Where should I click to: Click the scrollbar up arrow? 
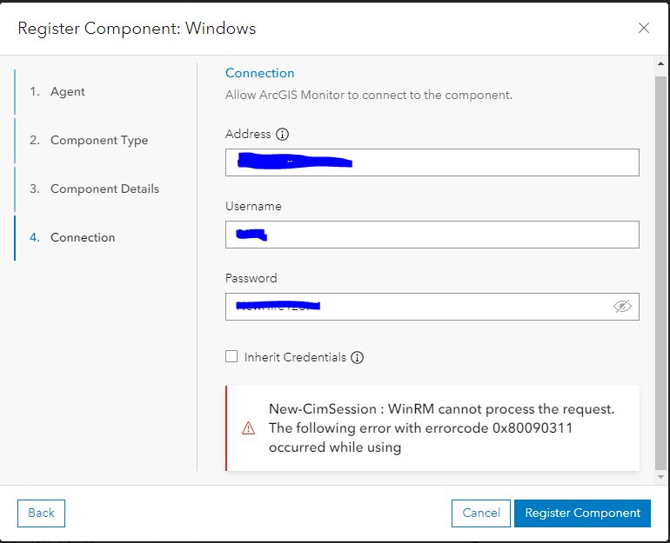coord(661,63)
